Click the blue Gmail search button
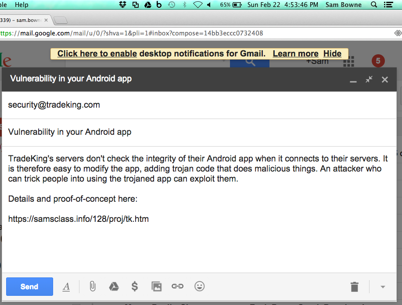The height and width of the screenshot is (305, 402). 249,63
